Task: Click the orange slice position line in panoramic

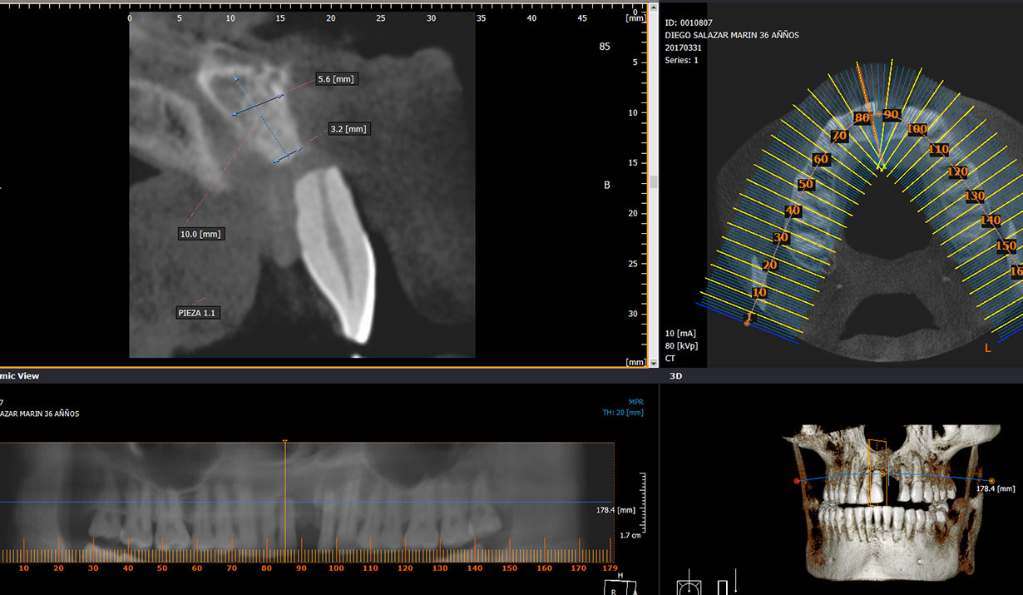Action: (x=285, y=499)
